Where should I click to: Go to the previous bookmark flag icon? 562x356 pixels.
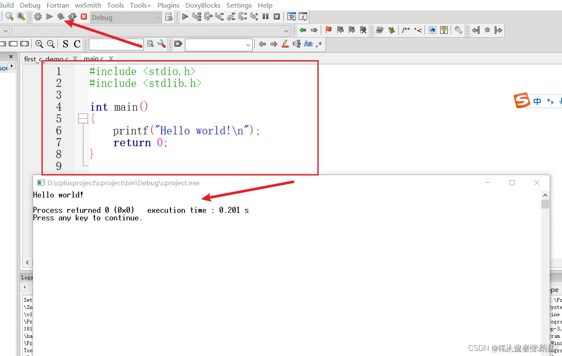(x=340, y=30)
